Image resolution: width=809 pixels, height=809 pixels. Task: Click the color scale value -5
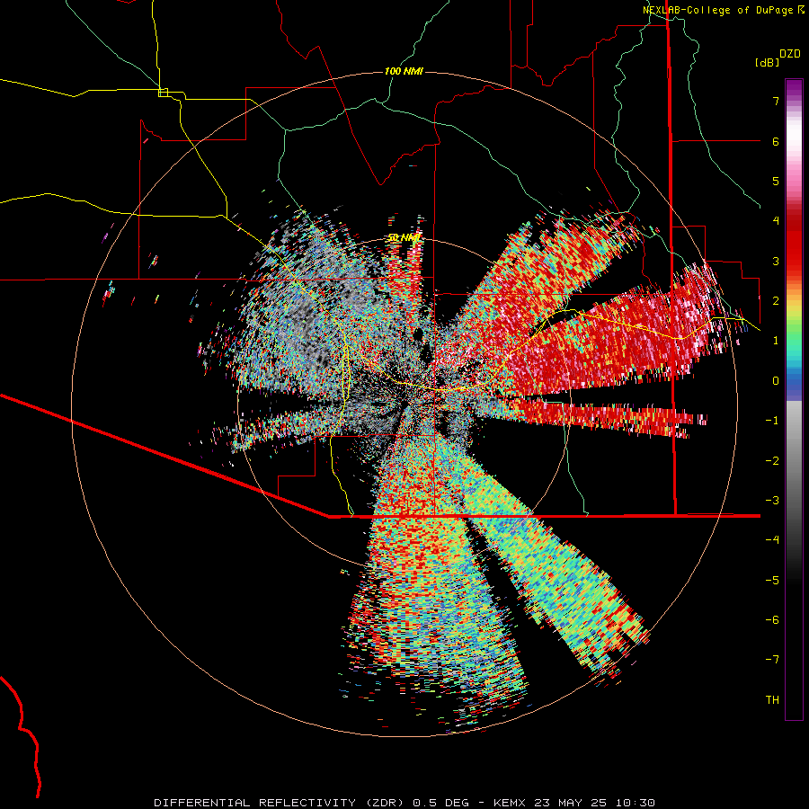tap(772, 581)
